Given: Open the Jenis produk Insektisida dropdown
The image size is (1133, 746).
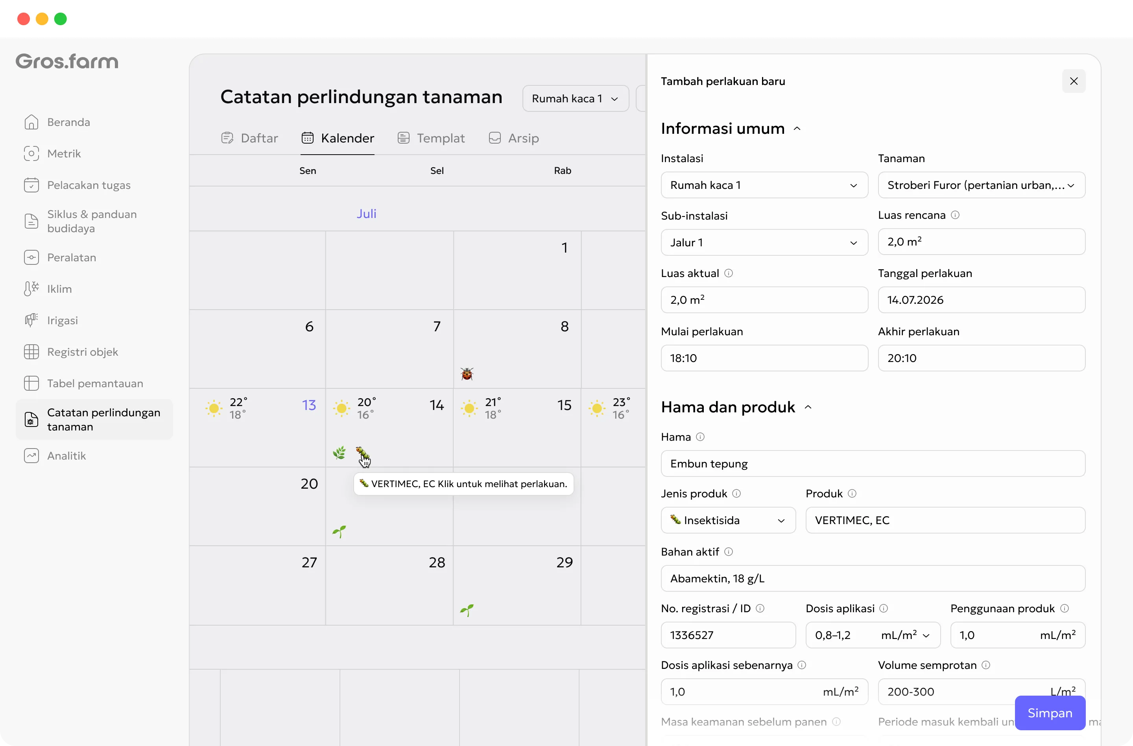Looking at the screenshot, I should (x=728, y=520).
